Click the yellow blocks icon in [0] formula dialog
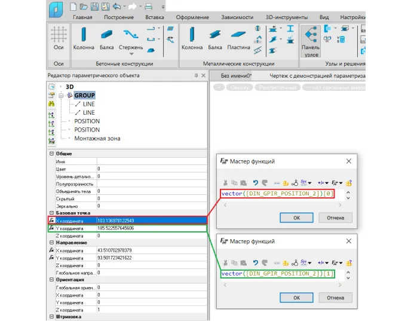 (x=286, y=183)
